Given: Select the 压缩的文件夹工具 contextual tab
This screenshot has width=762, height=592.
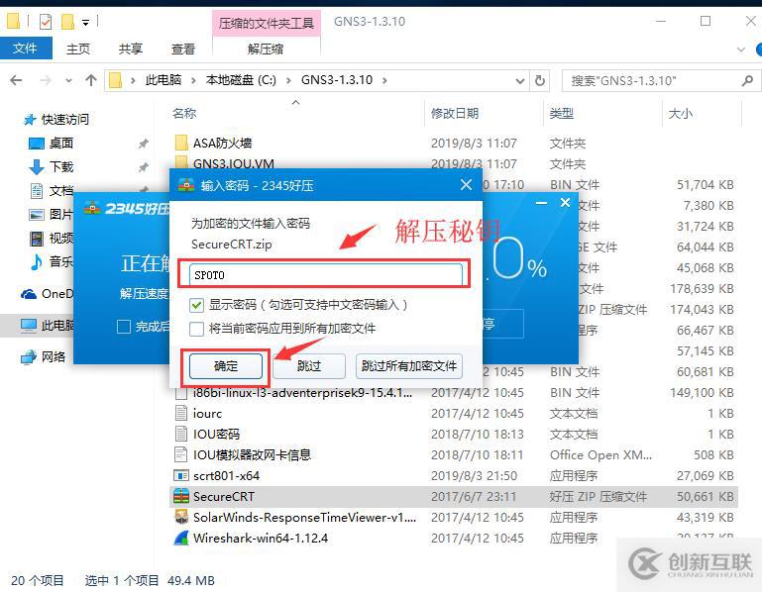Looking at the screenshot, I should 267,23.
